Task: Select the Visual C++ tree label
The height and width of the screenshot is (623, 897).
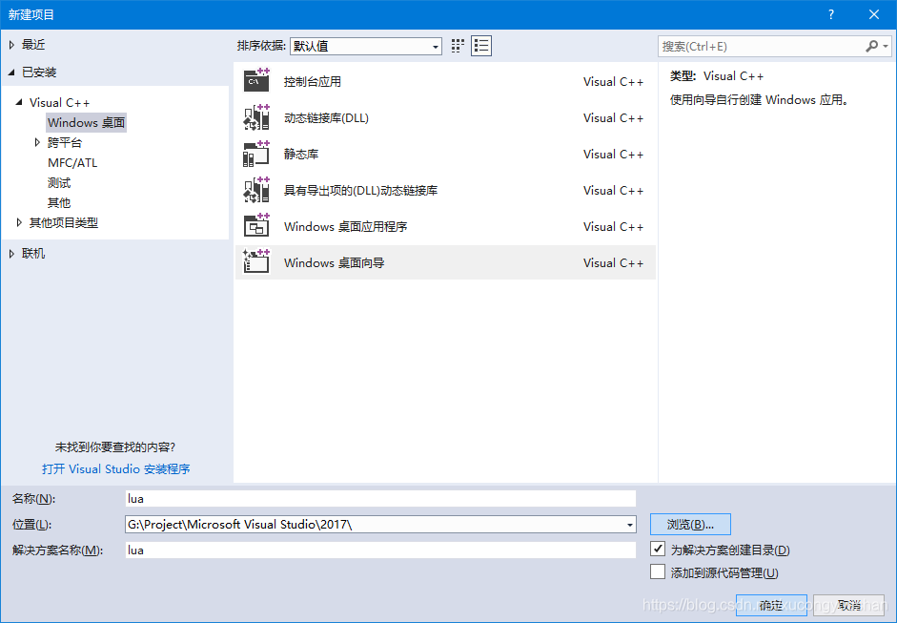Action: tap(59, 102)
